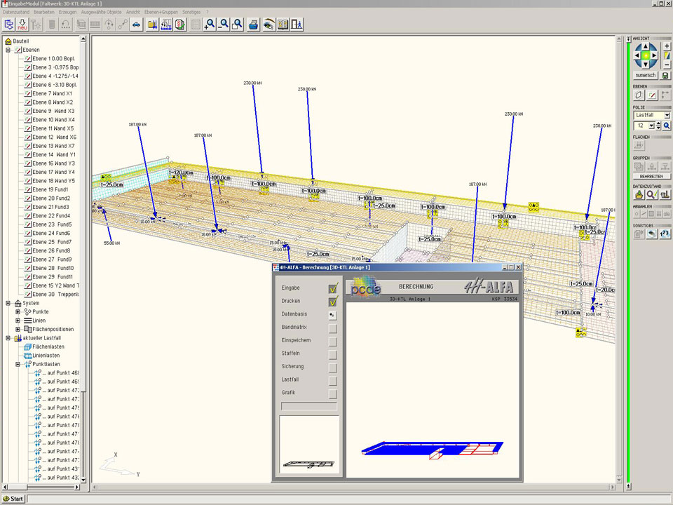
Task: Click the numerisch button
Action: pos(645,75)
